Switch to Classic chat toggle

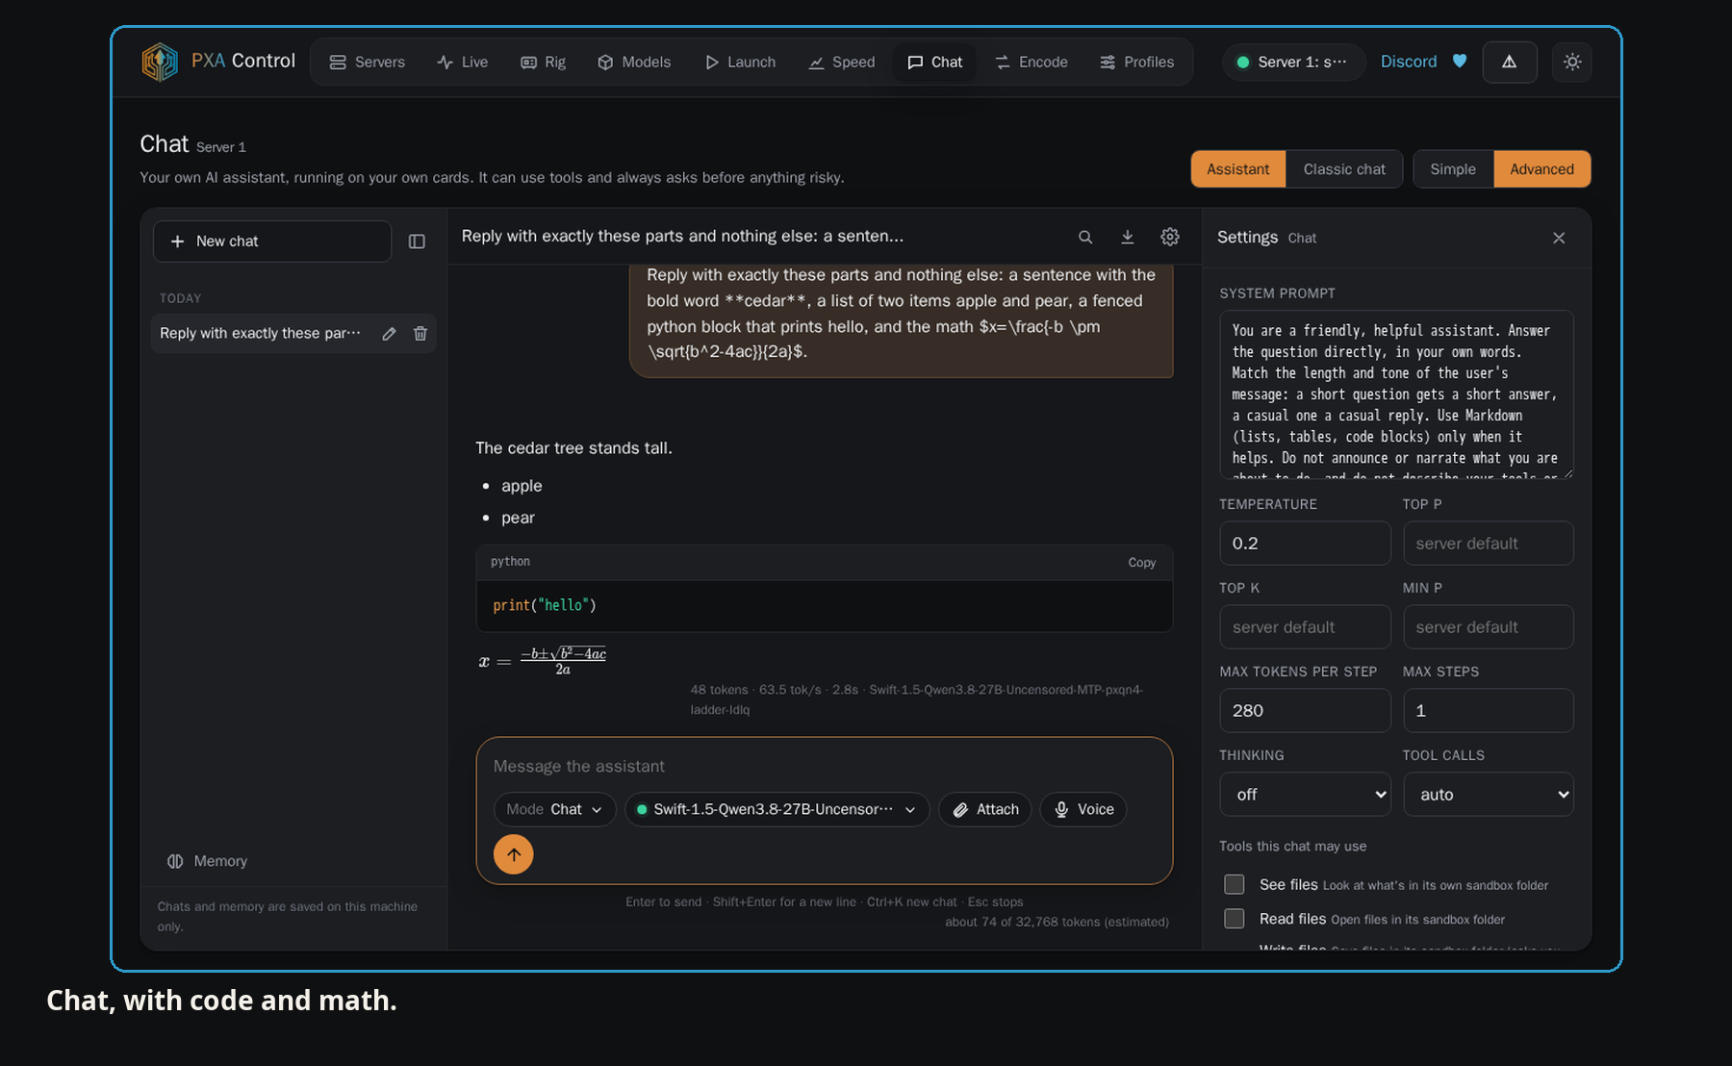[1344, 169]
